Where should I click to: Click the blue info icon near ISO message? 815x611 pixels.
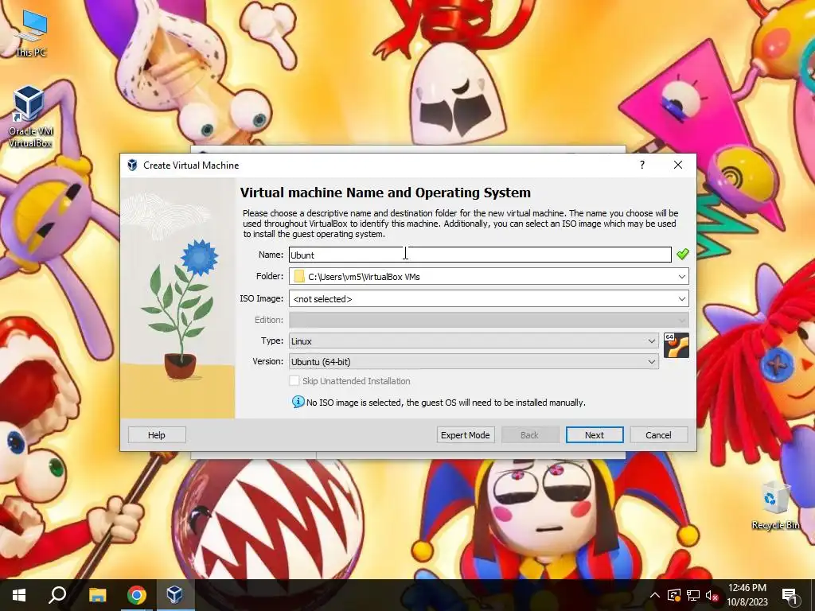tap(298, 402)
